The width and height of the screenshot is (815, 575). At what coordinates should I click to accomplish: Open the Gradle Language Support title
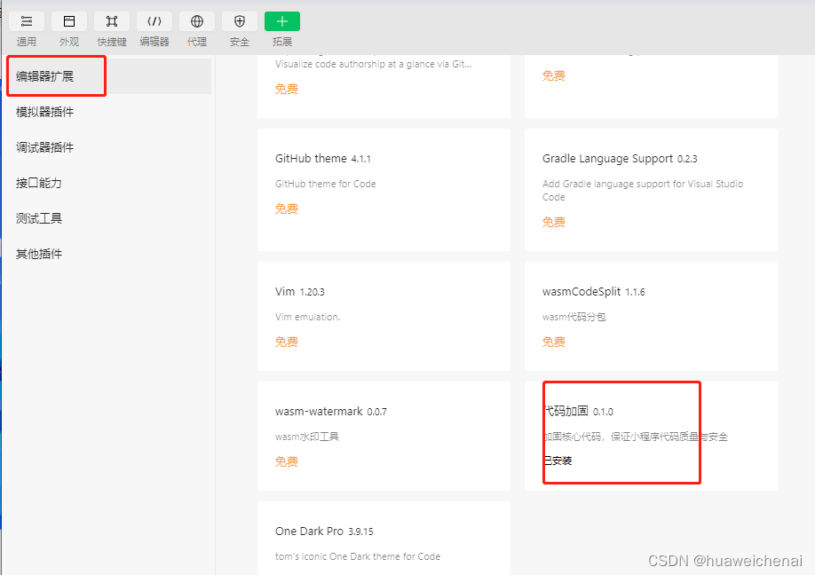(x=620, y=159)
